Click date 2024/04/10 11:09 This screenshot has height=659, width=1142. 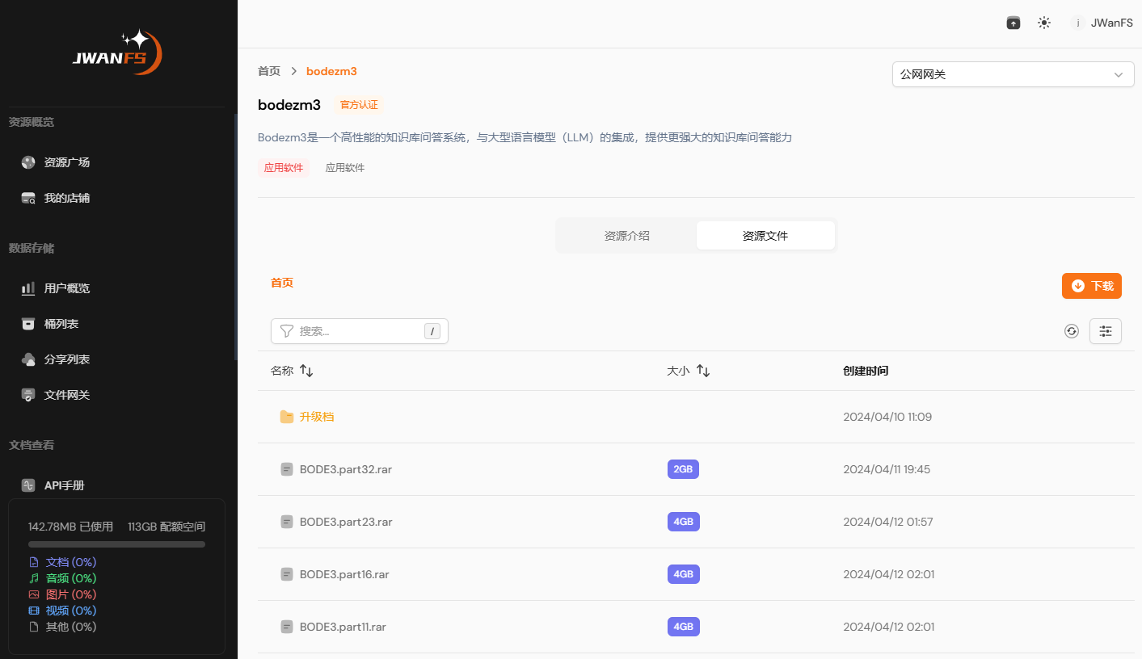pos(887,417)
